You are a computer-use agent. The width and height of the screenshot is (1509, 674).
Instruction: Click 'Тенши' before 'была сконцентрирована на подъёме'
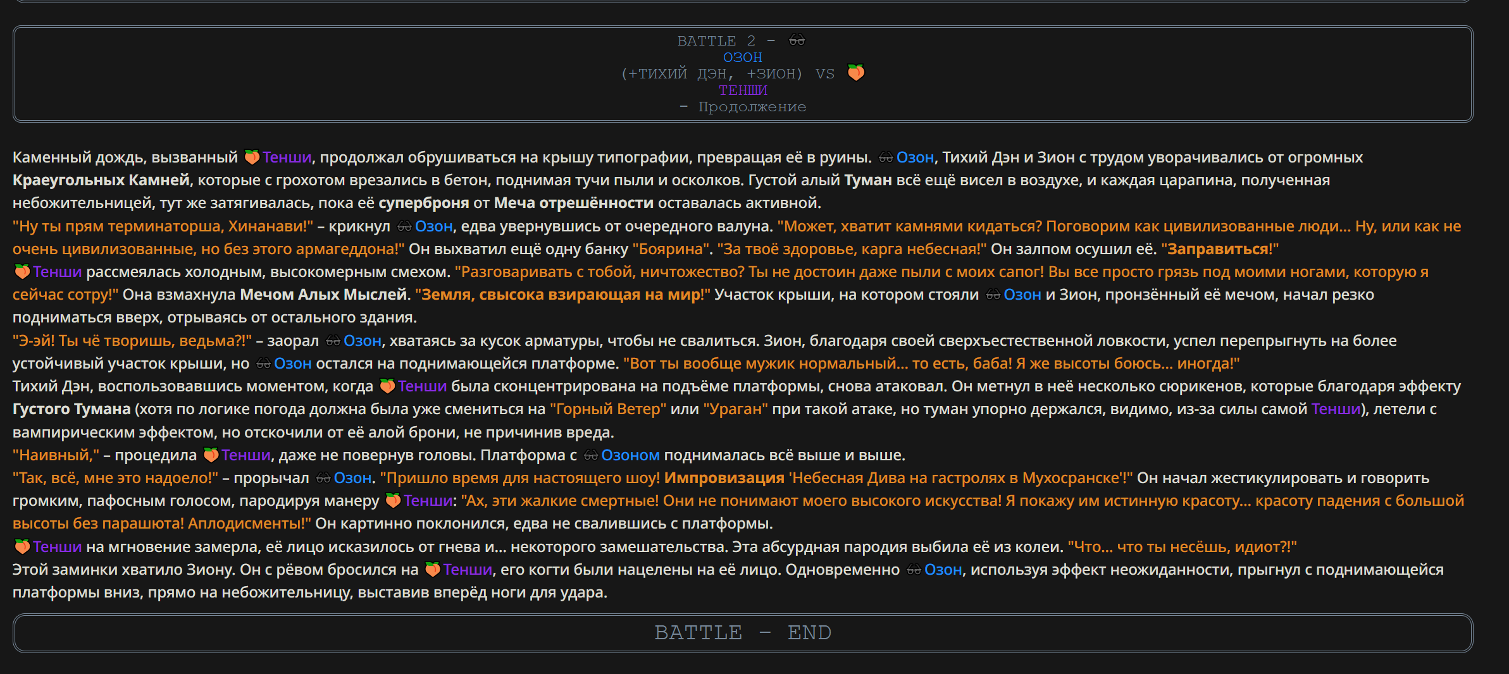pyautogui.click(x=422, y=386)
